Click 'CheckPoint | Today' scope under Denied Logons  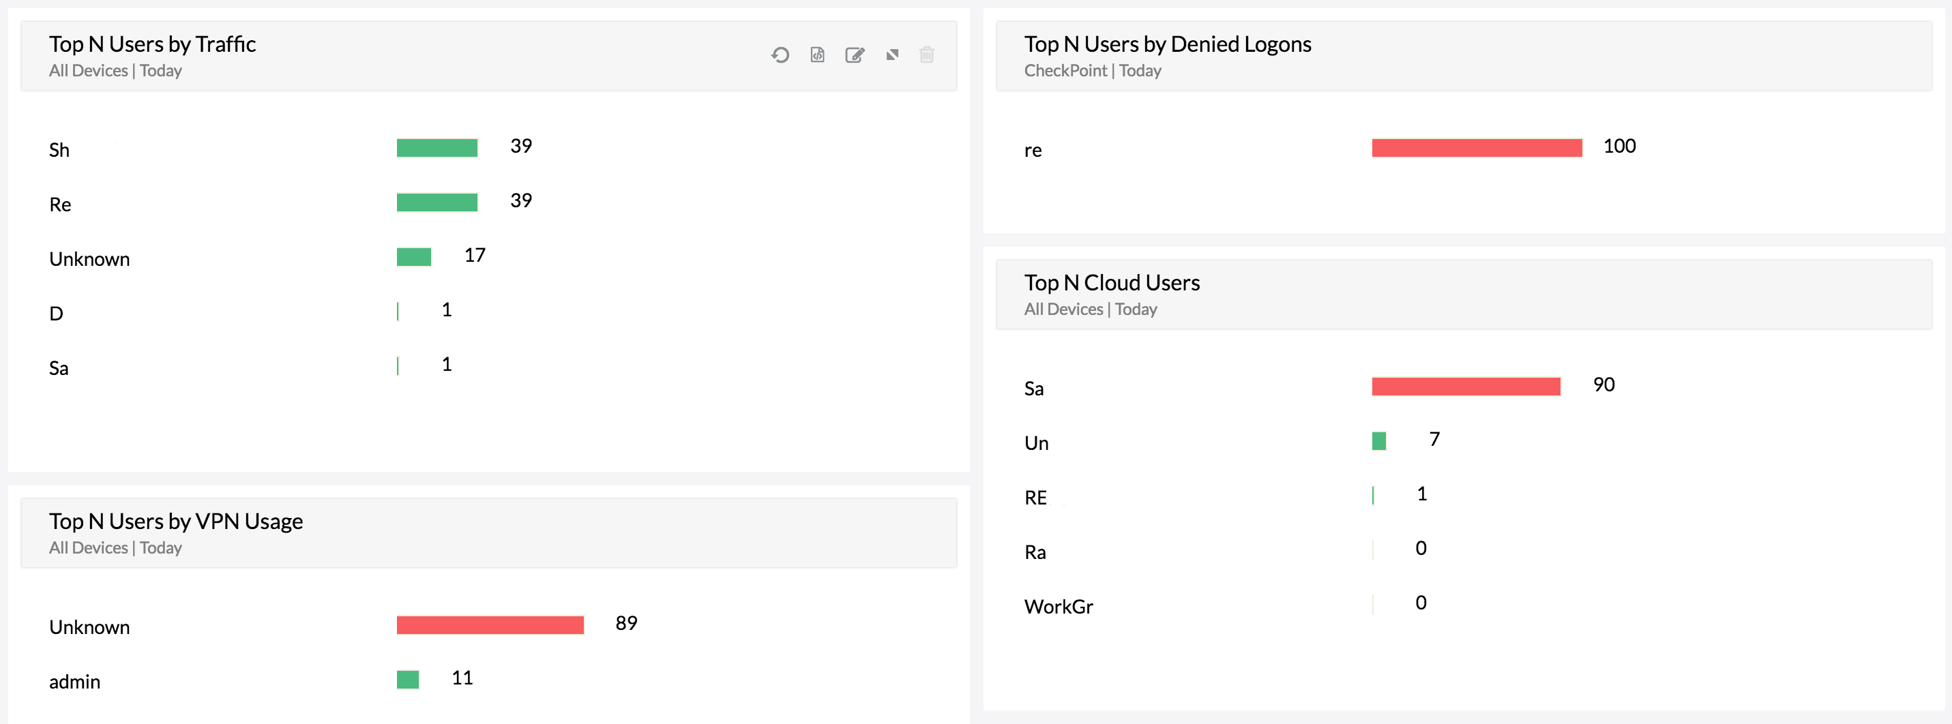tap(1092, 70)
